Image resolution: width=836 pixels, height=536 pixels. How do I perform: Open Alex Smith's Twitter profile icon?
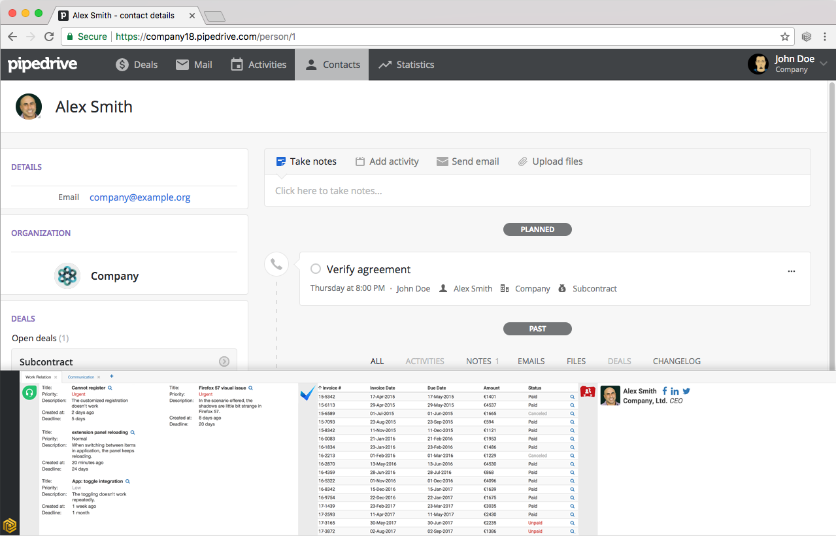click(x=686, y=391)
